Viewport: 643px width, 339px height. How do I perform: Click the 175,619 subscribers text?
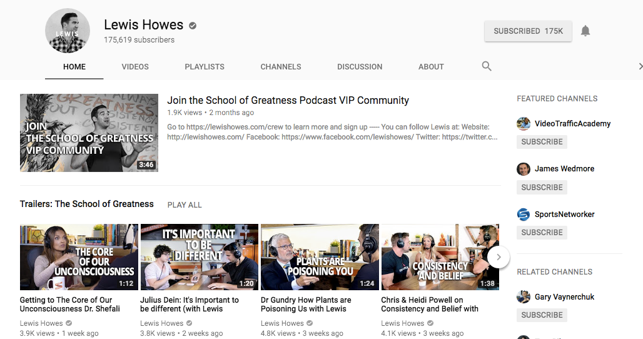[139, 40]
